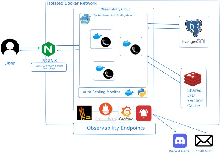Click the Email Alerts label

(204, 151)
